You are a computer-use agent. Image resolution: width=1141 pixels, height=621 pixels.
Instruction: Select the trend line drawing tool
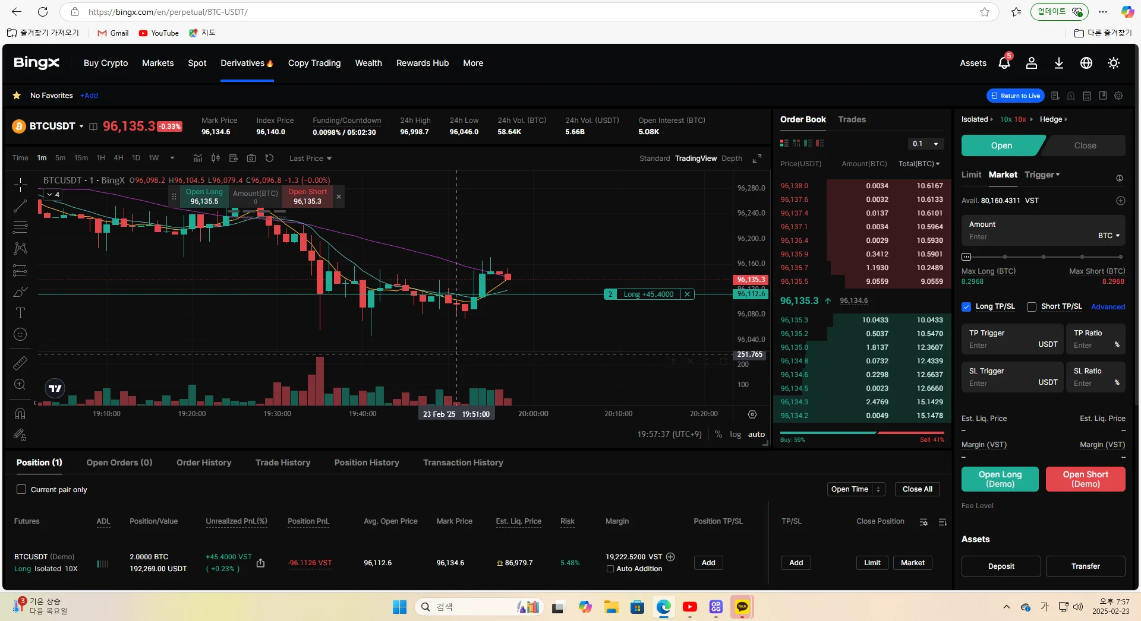(x=20, y=206)
